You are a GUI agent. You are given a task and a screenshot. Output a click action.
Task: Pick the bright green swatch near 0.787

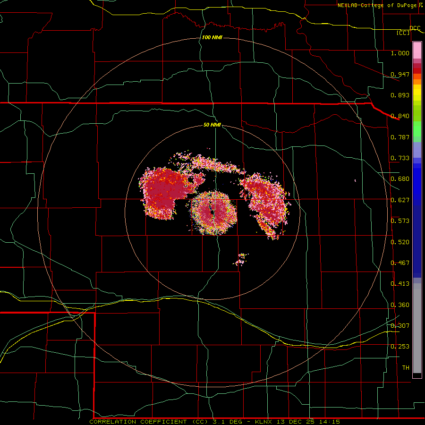point(417,129)
